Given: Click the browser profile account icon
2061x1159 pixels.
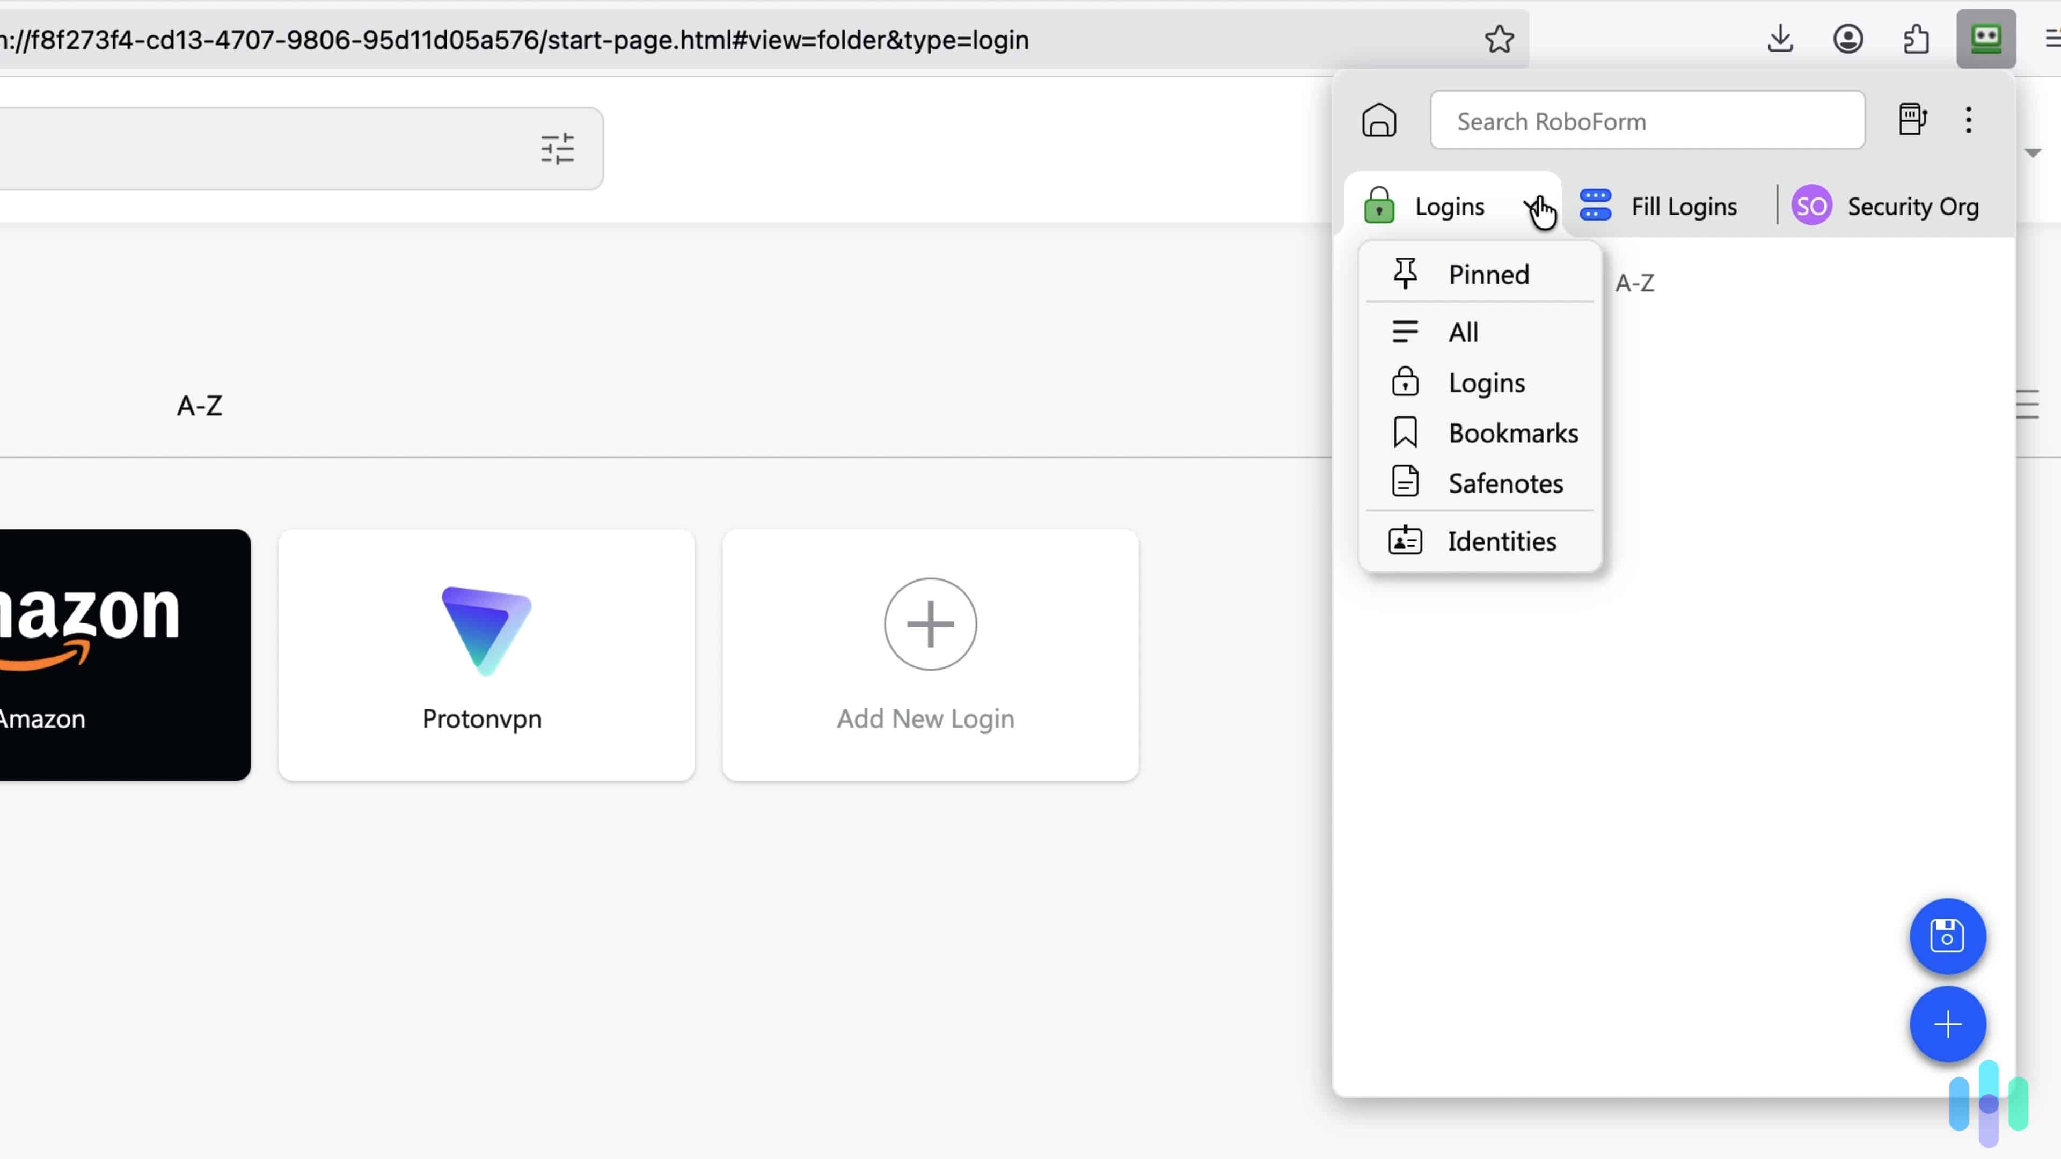Looking at the screenshot, I should 1849,39.
